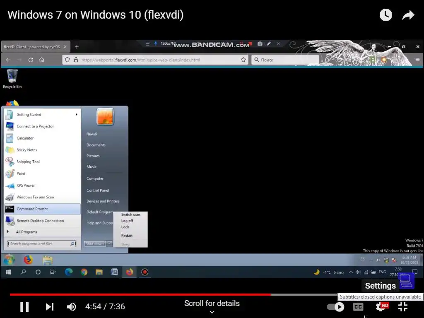Screen dimensions: 424x318
Task: Open Task View on Windows 10 taskbar
Action: tap(53, 272)
